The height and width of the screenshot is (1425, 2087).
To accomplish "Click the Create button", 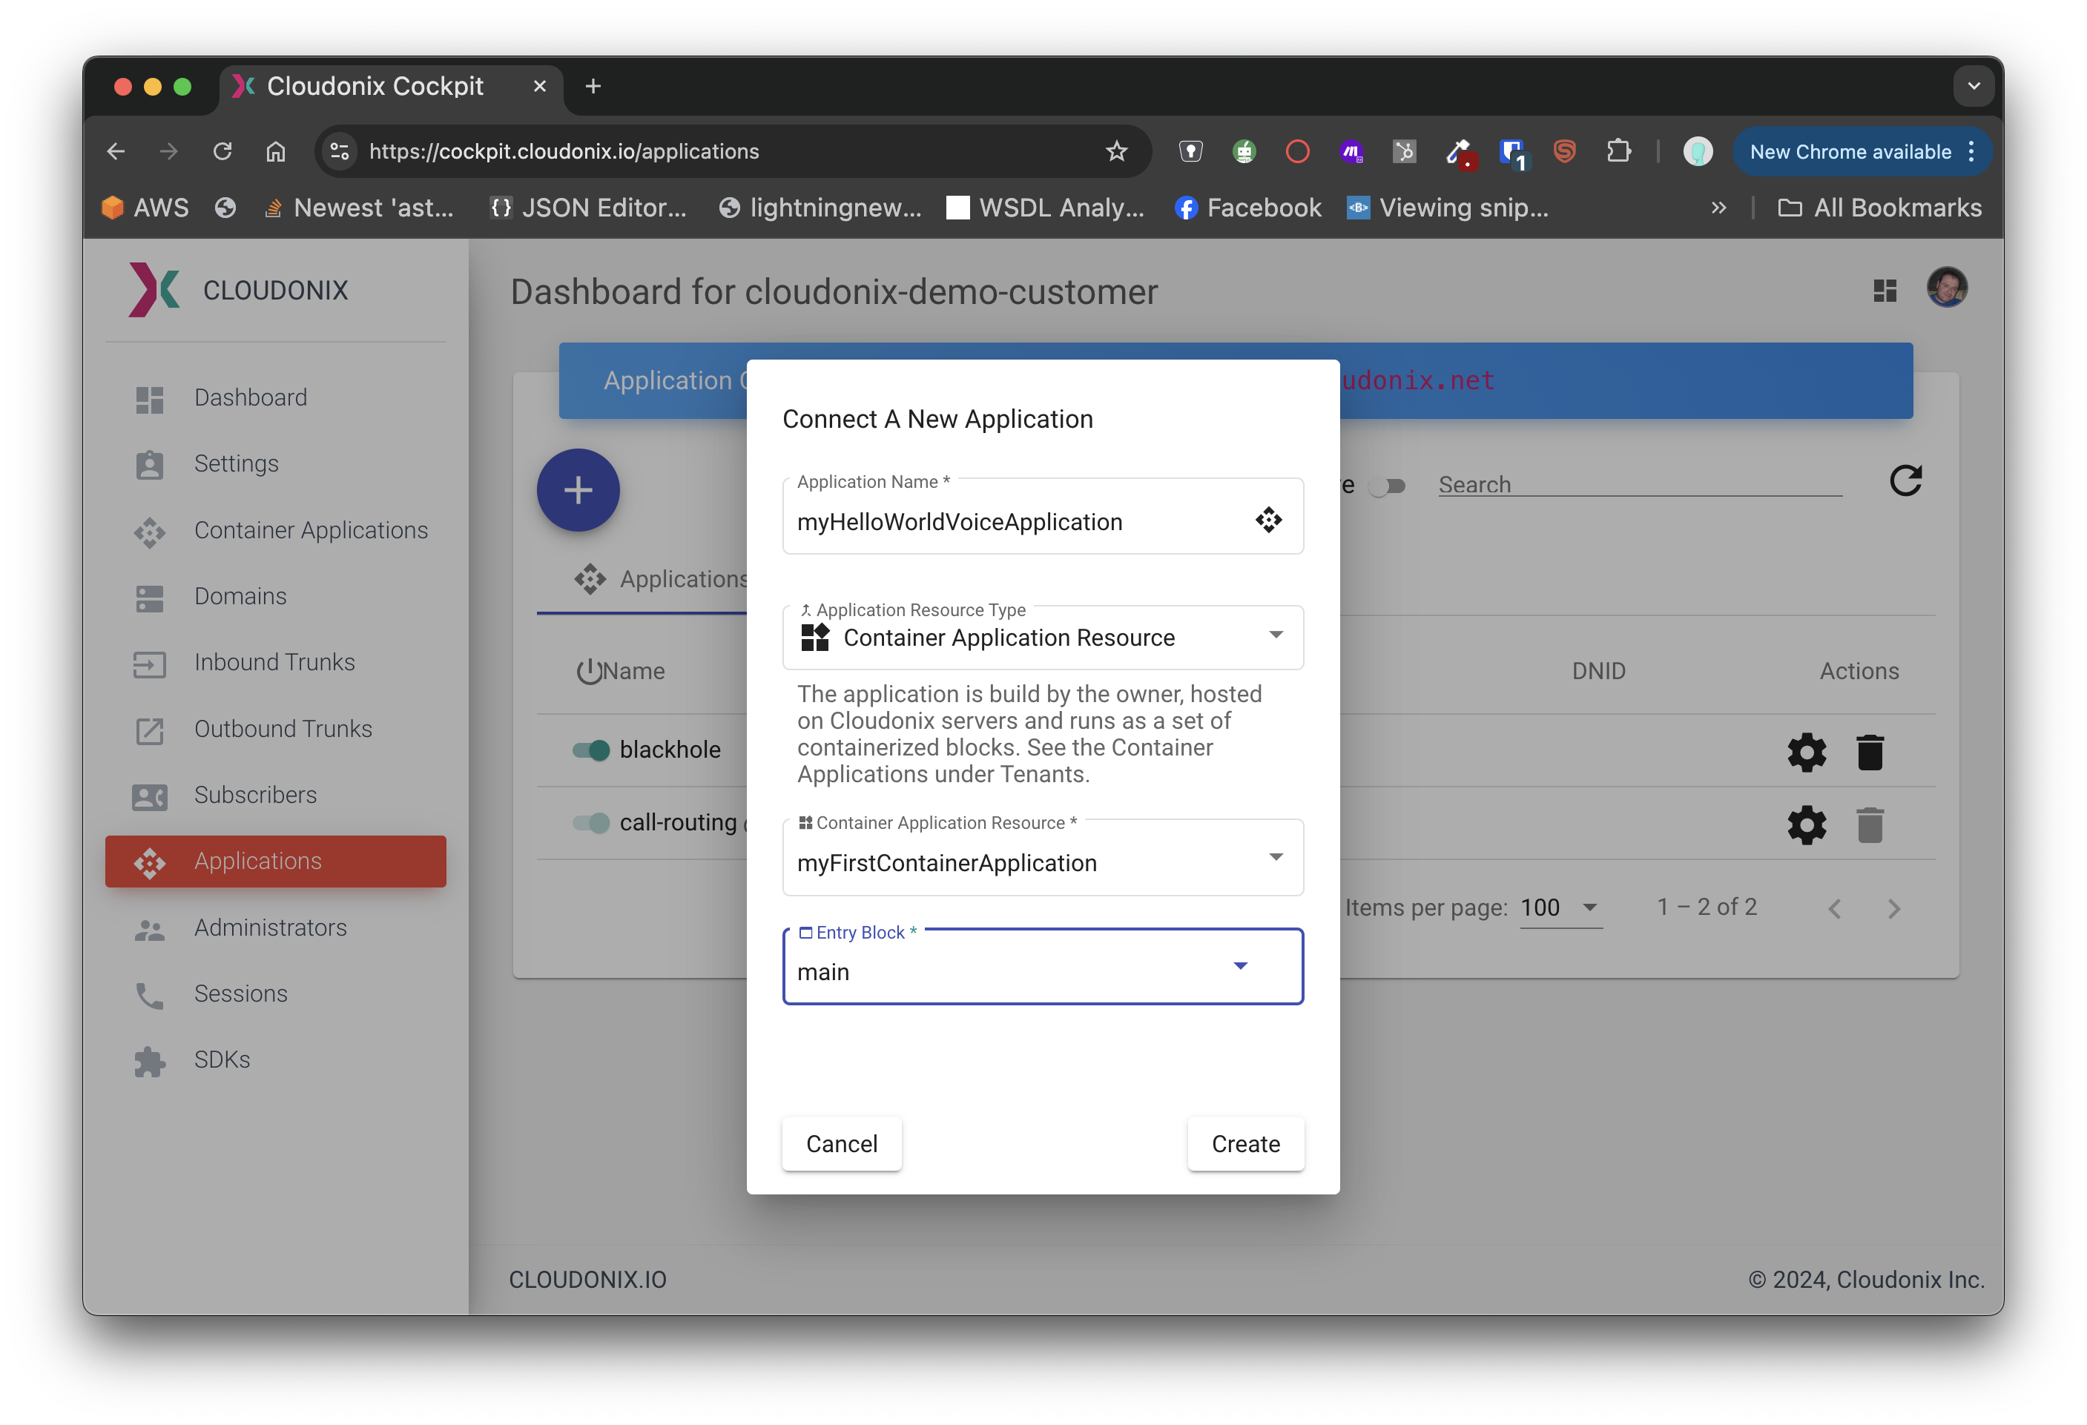I will pos(1244,1143).
